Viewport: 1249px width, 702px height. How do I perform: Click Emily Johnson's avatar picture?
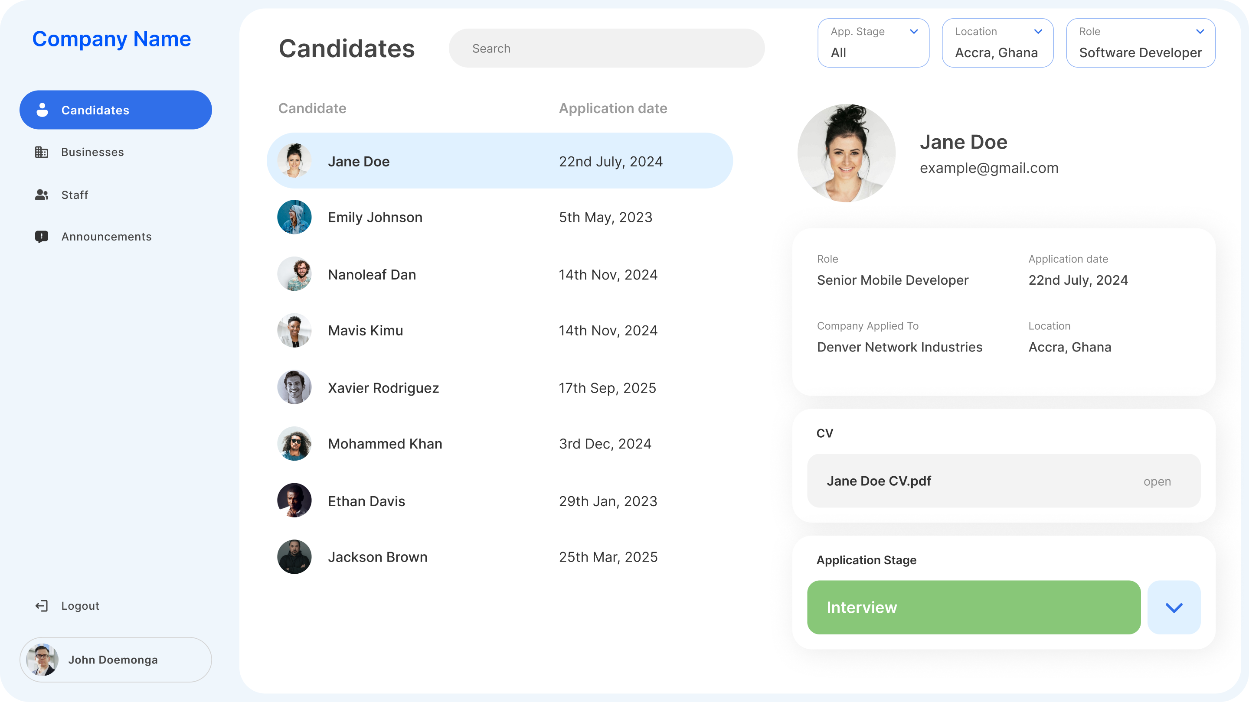point(294,217)
